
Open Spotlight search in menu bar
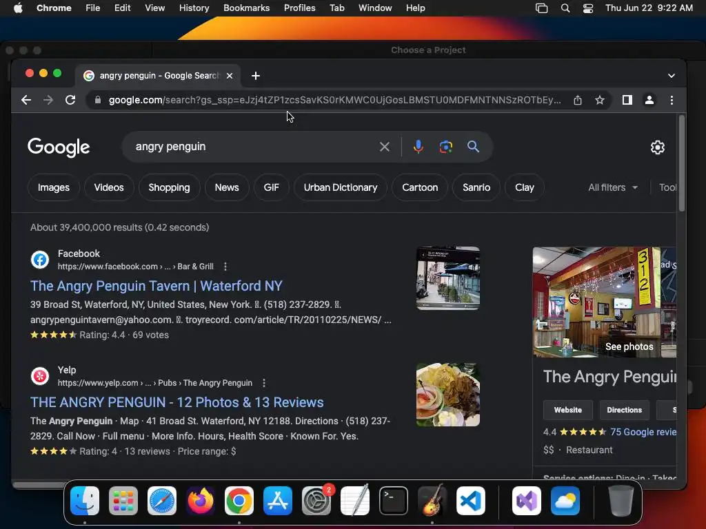point(565,8)
